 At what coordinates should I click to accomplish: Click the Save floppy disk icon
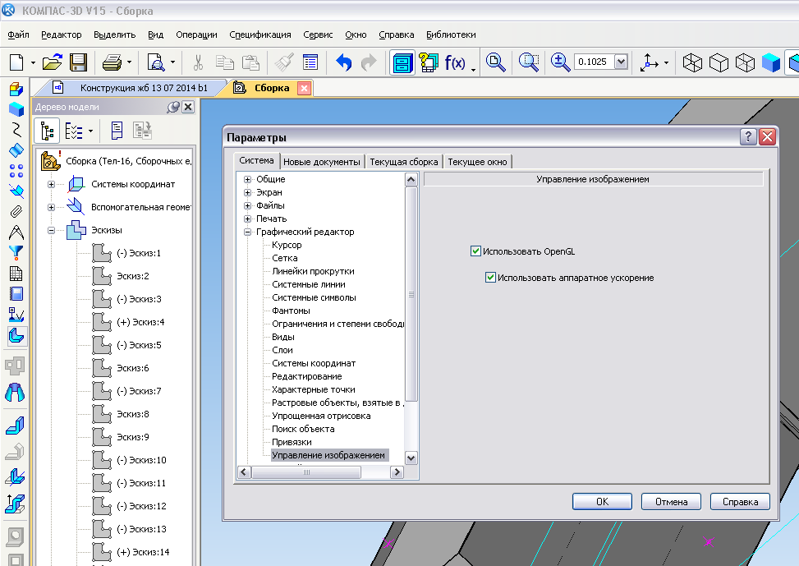coord(78,62)
